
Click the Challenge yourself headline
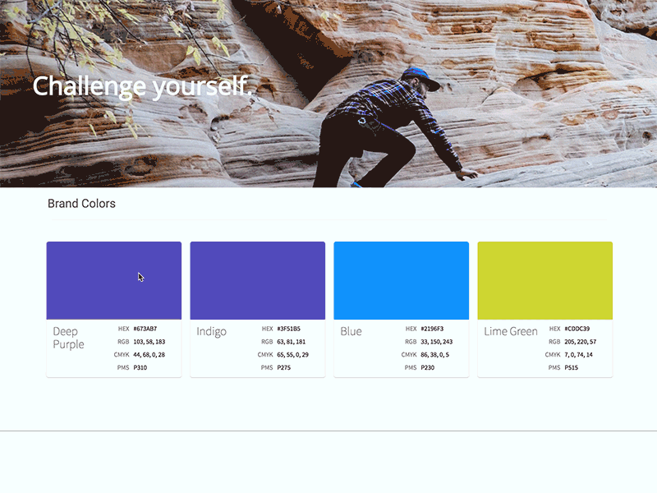coord(142,85)
